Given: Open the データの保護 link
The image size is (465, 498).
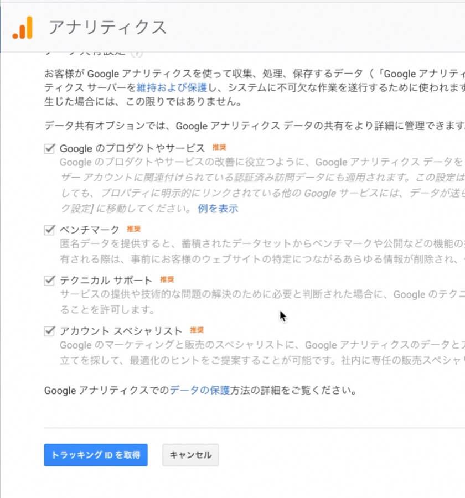Looking at the screenshot, I should [x=199, y=390].
